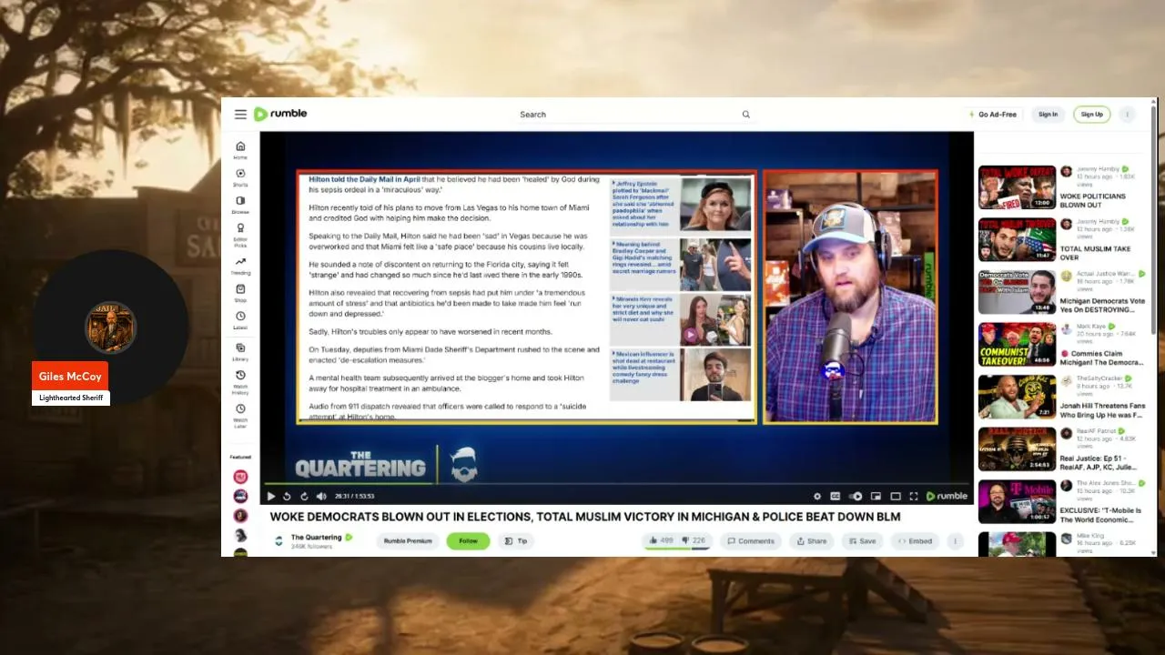Open the video player settings gear
The height and width of the screenshot is (655, 1165).
tap(817, 496)
